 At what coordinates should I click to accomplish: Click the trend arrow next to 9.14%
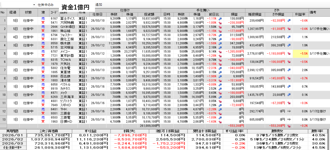tap(220, 52)
